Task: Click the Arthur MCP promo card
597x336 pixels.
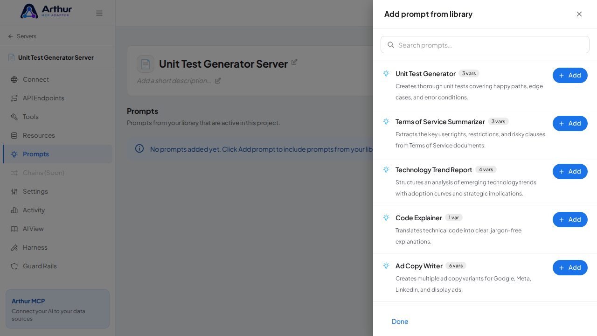Action: (x=57, y=309)
